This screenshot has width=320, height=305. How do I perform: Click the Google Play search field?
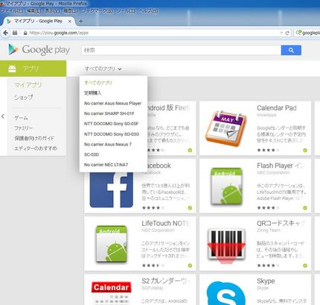181,50
